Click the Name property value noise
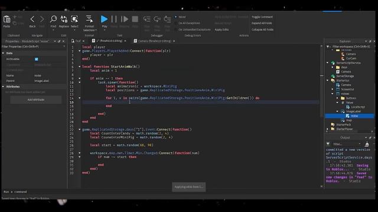Screen dimensions: 378x212 coord(38,75)
